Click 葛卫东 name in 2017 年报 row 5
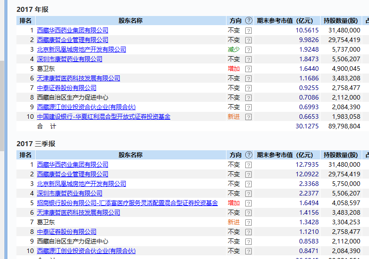 46,69
